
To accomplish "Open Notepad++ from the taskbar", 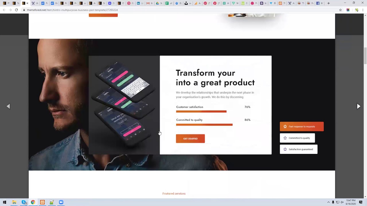I will (52, 202).
